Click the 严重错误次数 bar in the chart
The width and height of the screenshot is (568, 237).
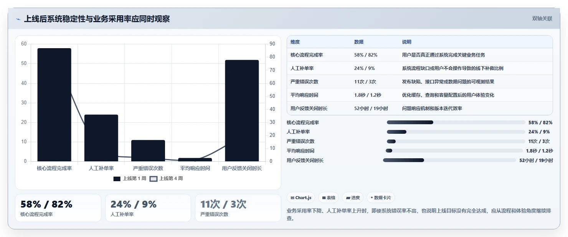pos(148,151)
